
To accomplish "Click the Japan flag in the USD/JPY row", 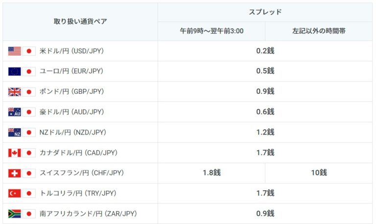I will [x=29, y=51].
